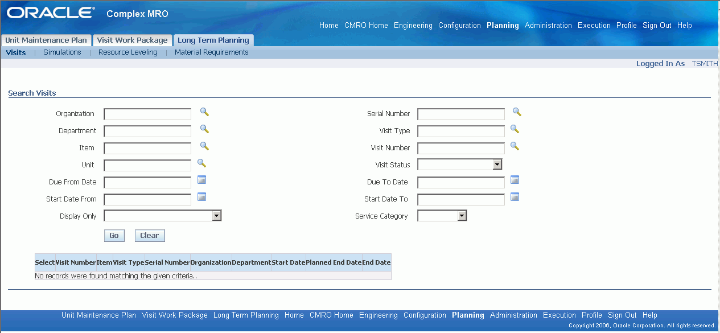Focus the Unit input field
This screenshot has width=720, height=333.
coord(148,166)
